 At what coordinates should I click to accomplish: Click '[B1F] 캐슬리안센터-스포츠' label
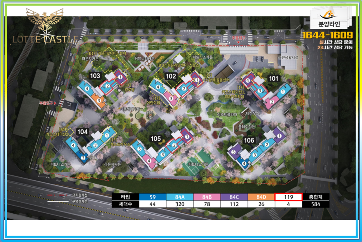tap(178, 65)
